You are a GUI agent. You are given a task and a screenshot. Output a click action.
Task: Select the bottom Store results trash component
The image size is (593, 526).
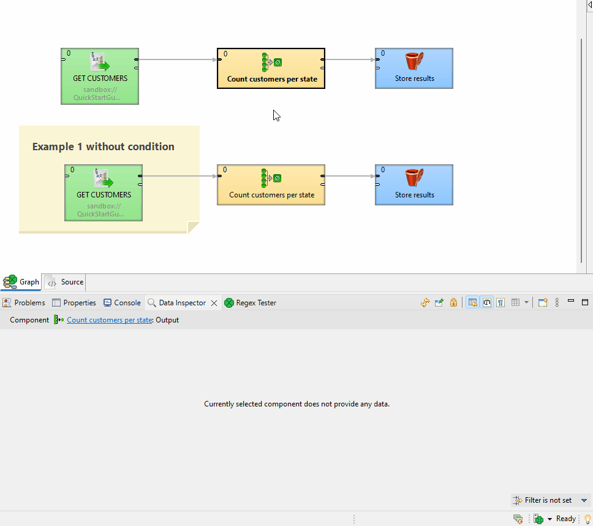pos(414,185)
